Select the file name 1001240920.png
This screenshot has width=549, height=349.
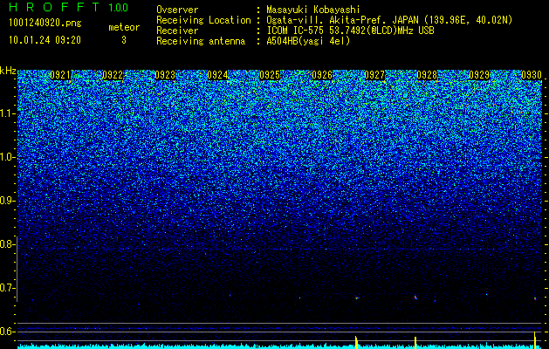point(45,24)
